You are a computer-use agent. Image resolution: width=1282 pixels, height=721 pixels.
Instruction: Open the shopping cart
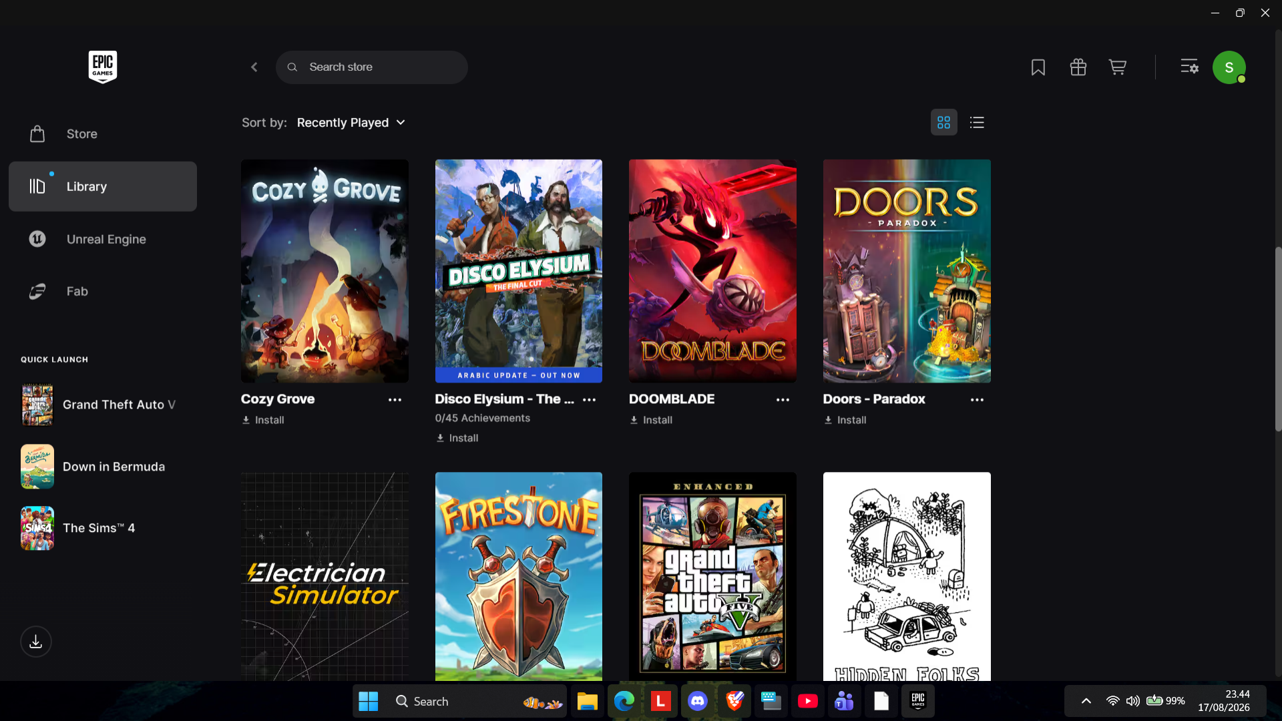click(x=1118, y=67)
